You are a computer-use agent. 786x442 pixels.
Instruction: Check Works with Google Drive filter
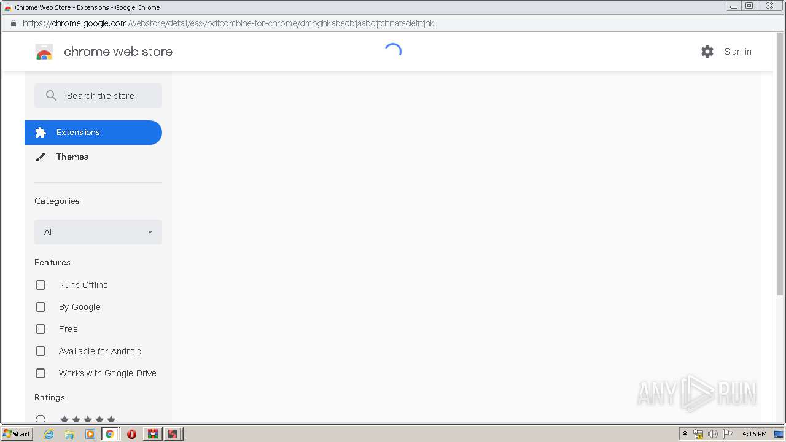tap(41, 373)
